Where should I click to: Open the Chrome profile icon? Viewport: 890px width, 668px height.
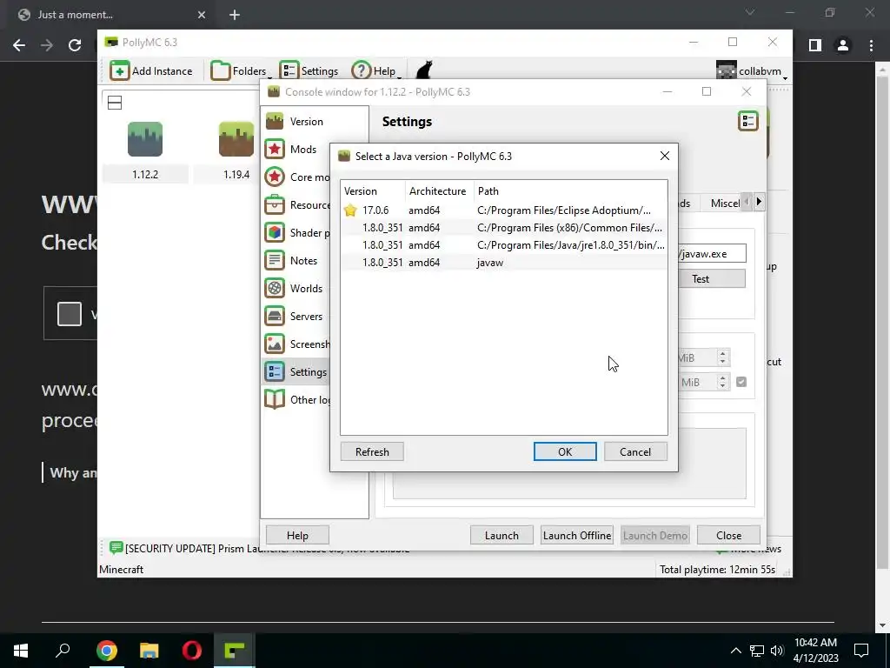[x=843, y=45]
